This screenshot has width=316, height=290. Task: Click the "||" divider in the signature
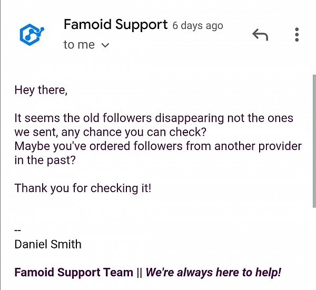pos(139,272)
